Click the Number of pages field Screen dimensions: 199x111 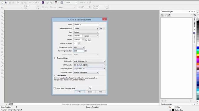coord(76,43)
